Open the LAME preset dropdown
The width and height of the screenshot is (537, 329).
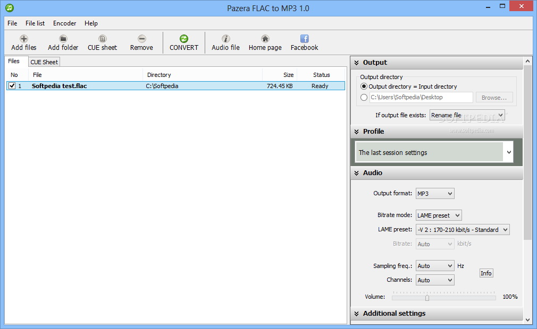463,230
